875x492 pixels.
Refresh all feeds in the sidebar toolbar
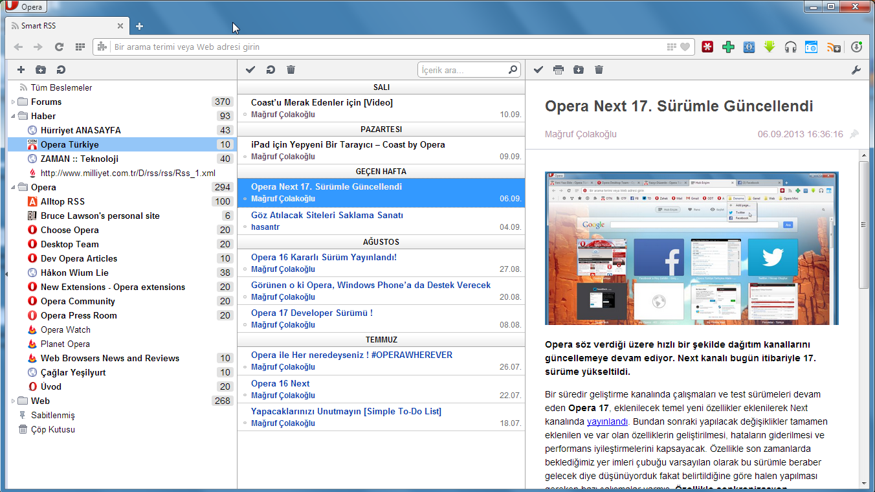[61, 70]
